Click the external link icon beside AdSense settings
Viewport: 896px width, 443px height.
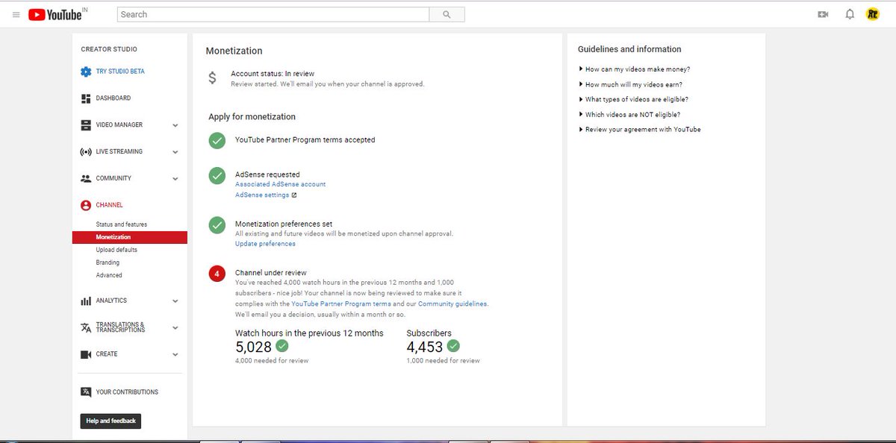(x=294, y=195)
